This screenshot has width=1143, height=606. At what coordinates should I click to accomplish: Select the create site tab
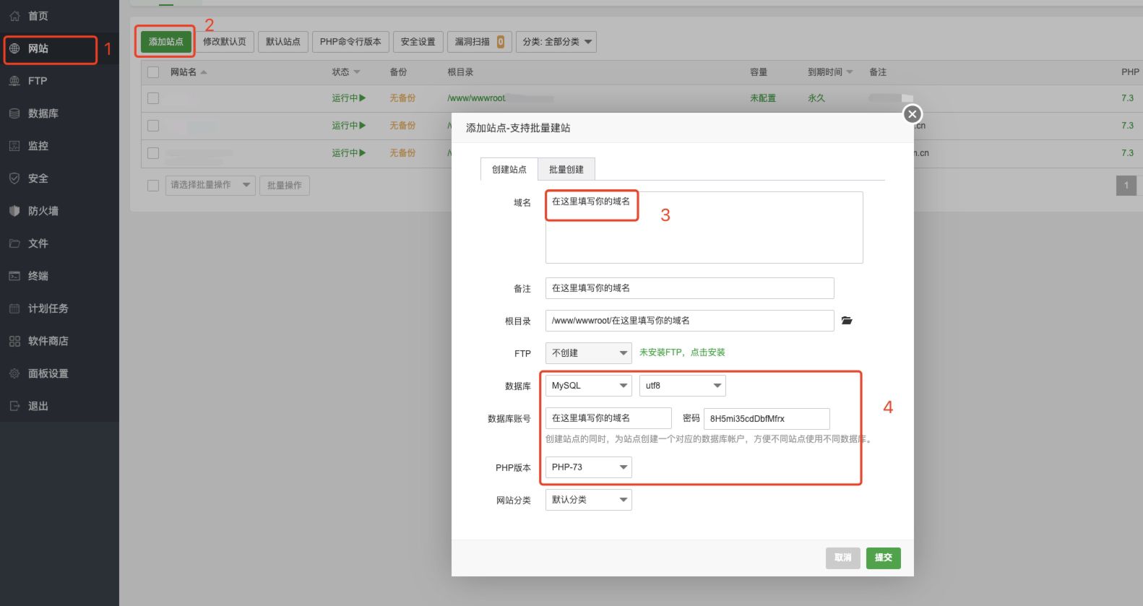[x=509, y=169]
